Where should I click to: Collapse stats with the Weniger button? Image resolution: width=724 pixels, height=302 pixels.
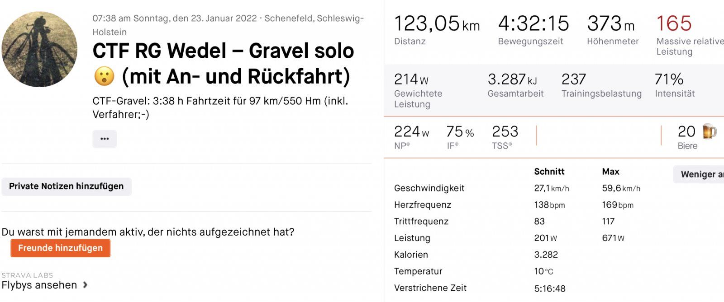coord(699,174)
